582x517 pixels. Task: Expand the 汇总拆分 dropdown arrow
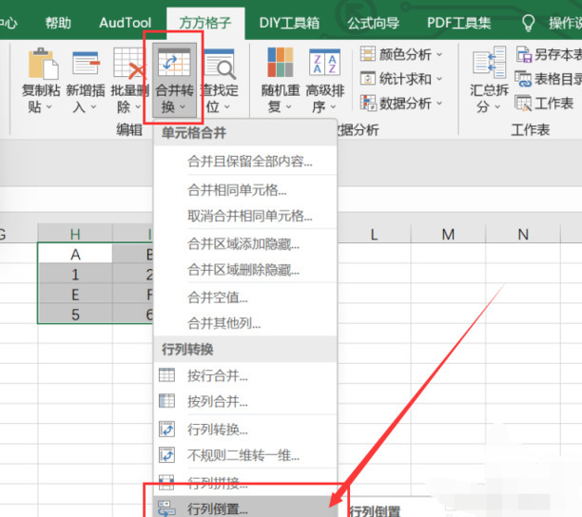point(497,107)
